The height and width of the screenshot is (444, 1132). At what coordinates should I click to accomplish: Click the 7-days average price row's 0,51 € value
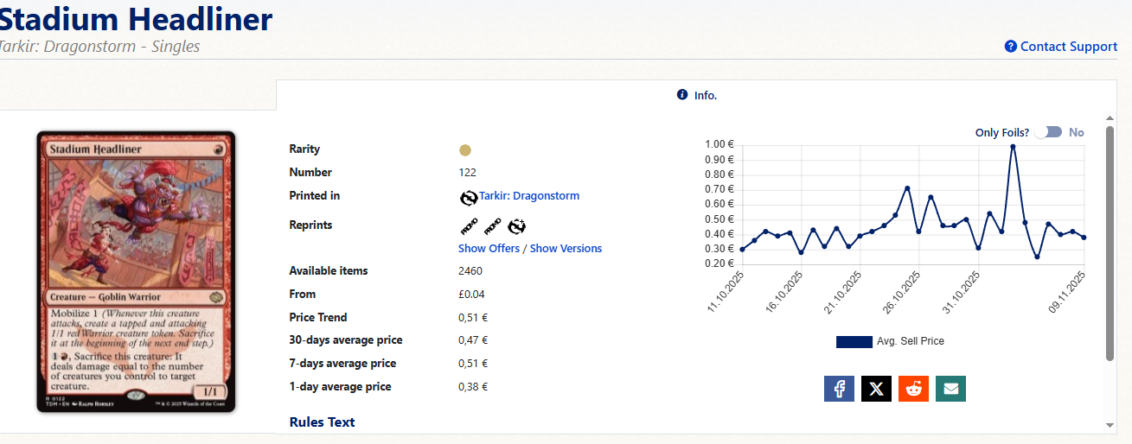pyautogui.click(x=473, y=364)
